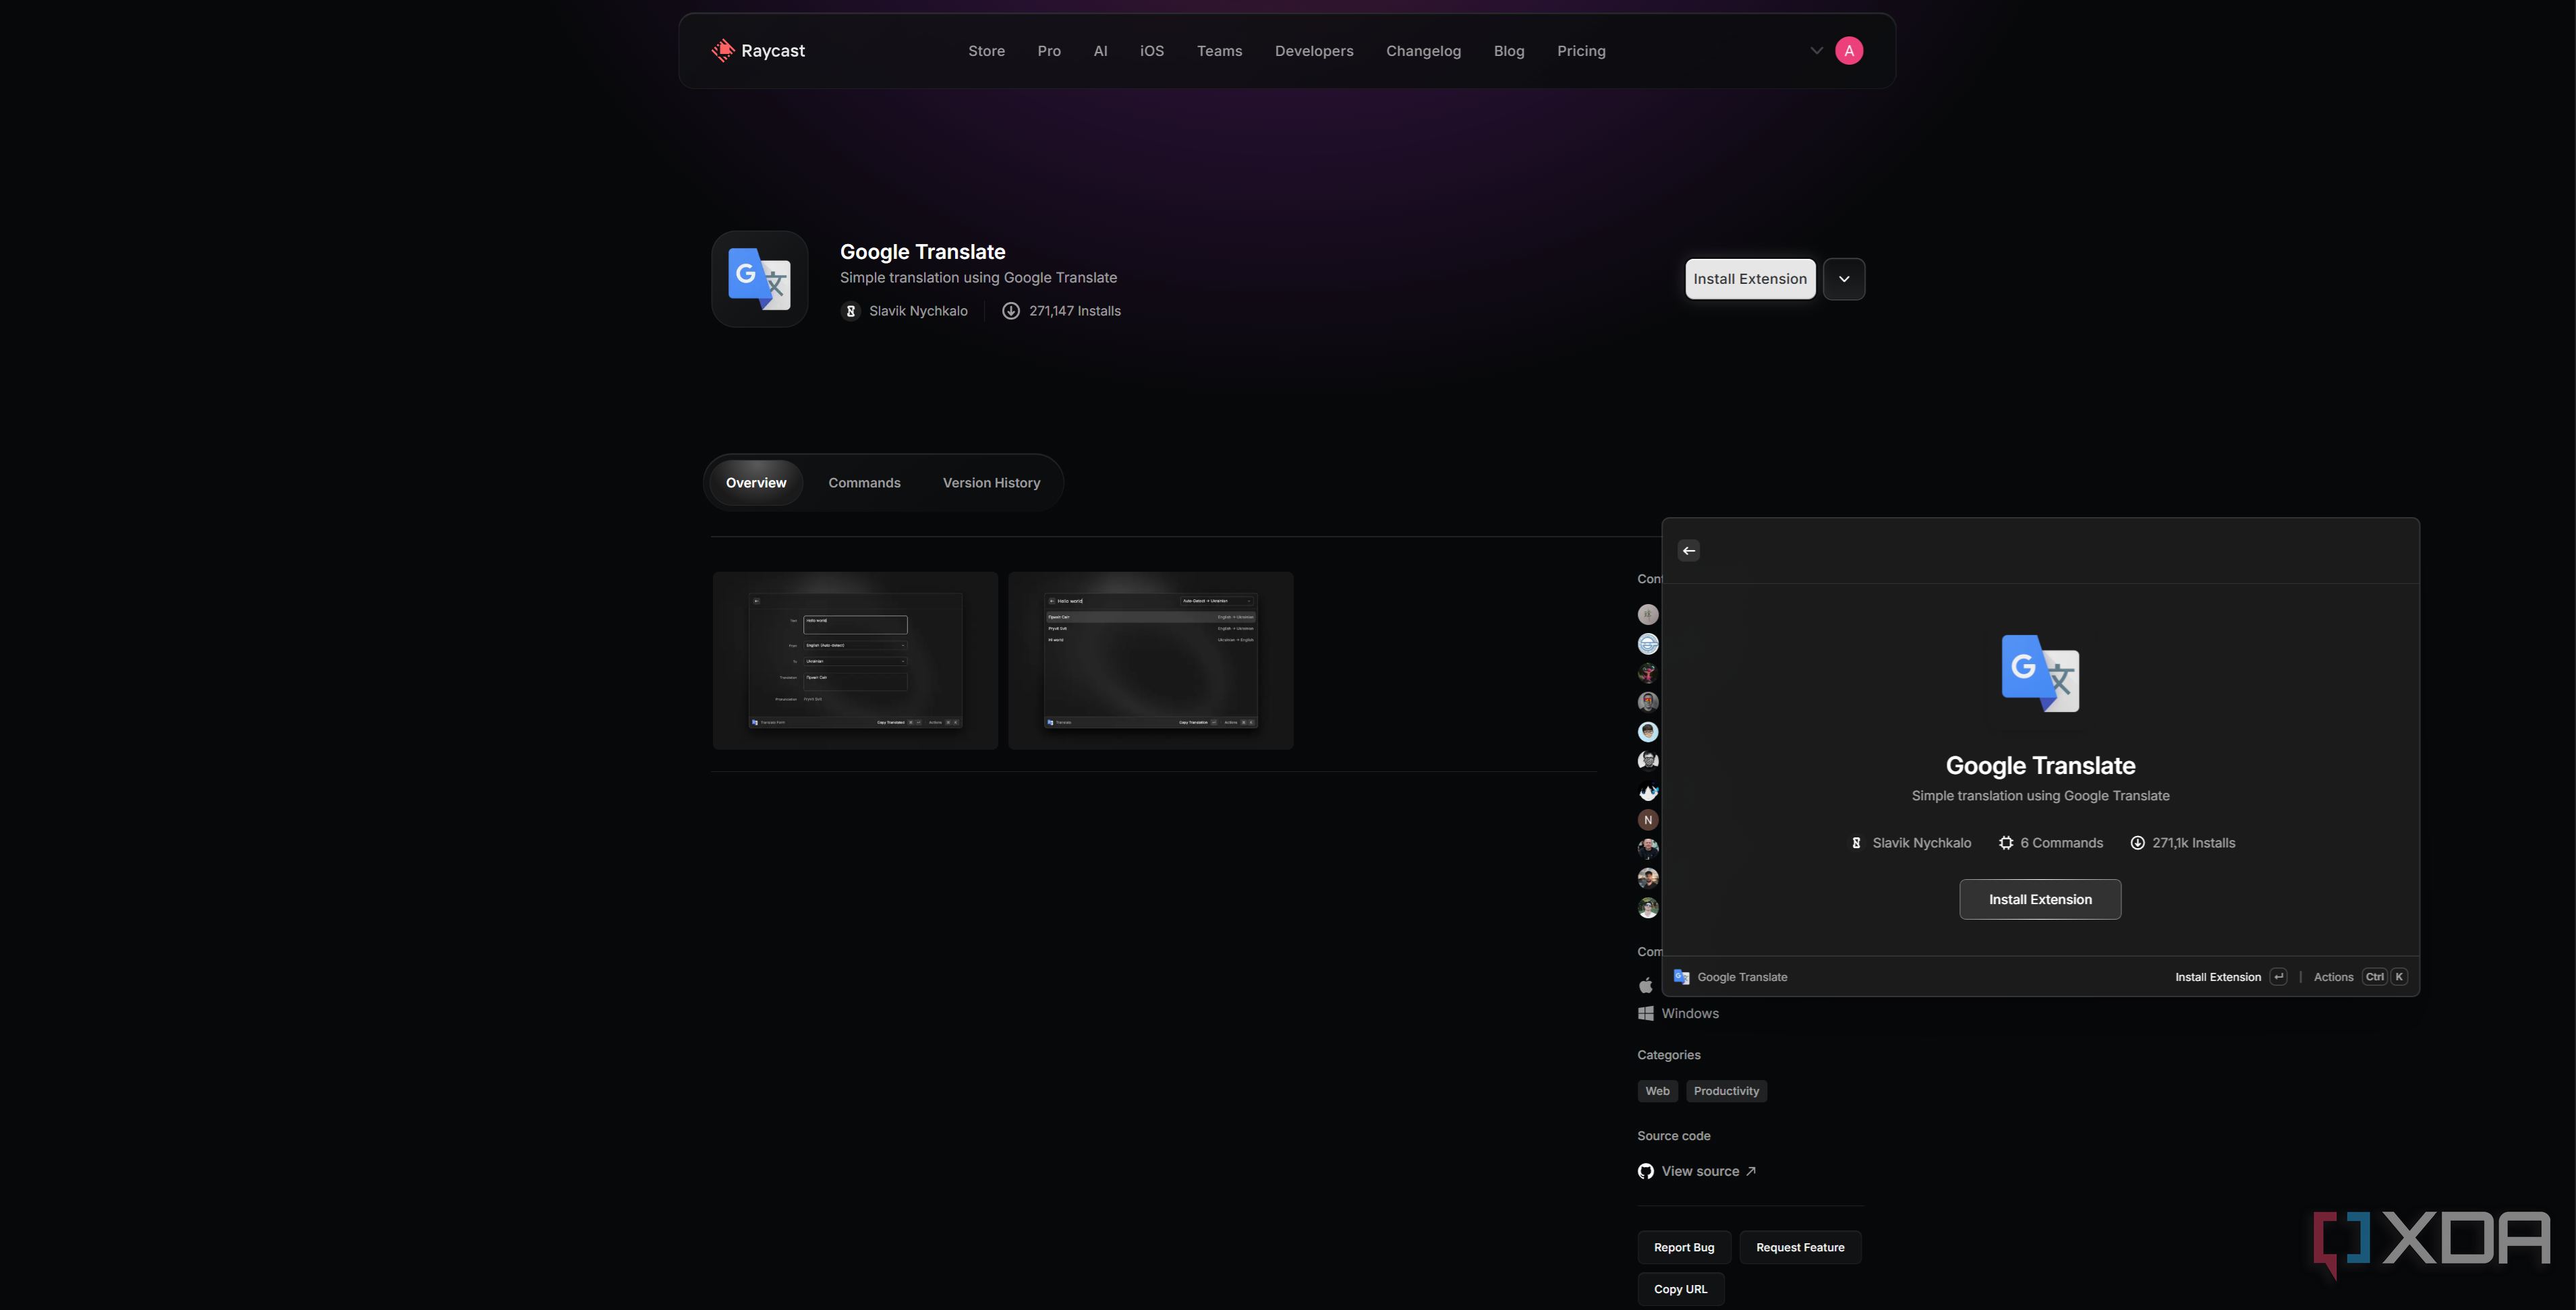Image resolution: width=2576 pixels, height=1310 pixels.
Task: Open the View source link
Action: (1709, 1171)
